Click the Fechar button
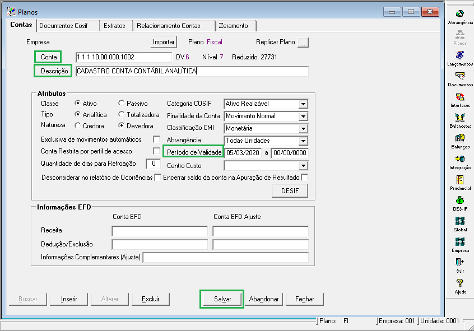This screenshot has height=331, width=474. (304, 299)
